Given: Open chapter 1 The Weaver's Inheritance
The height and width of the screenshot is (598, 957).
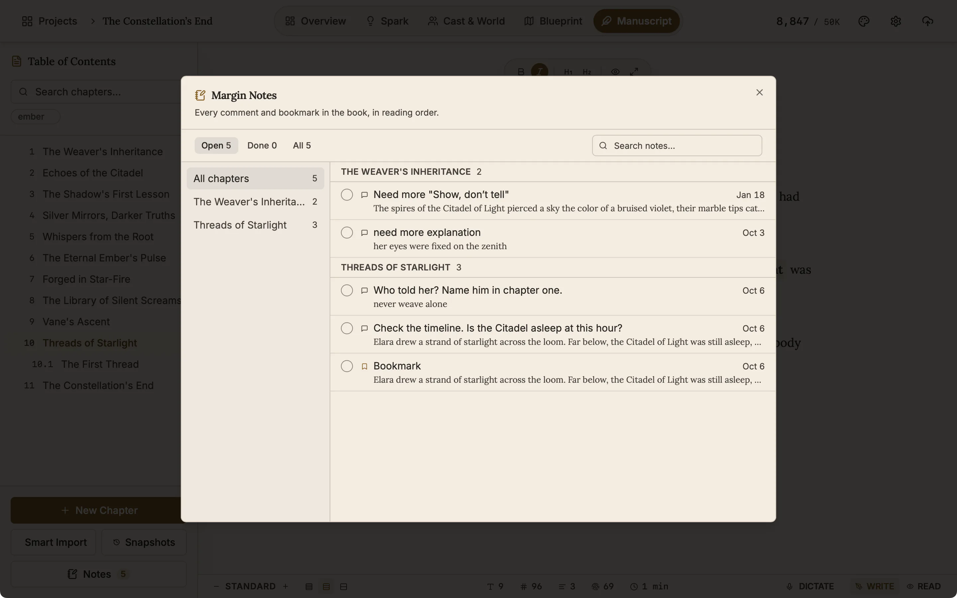Looking at the screenshot, I should (102, 151).
